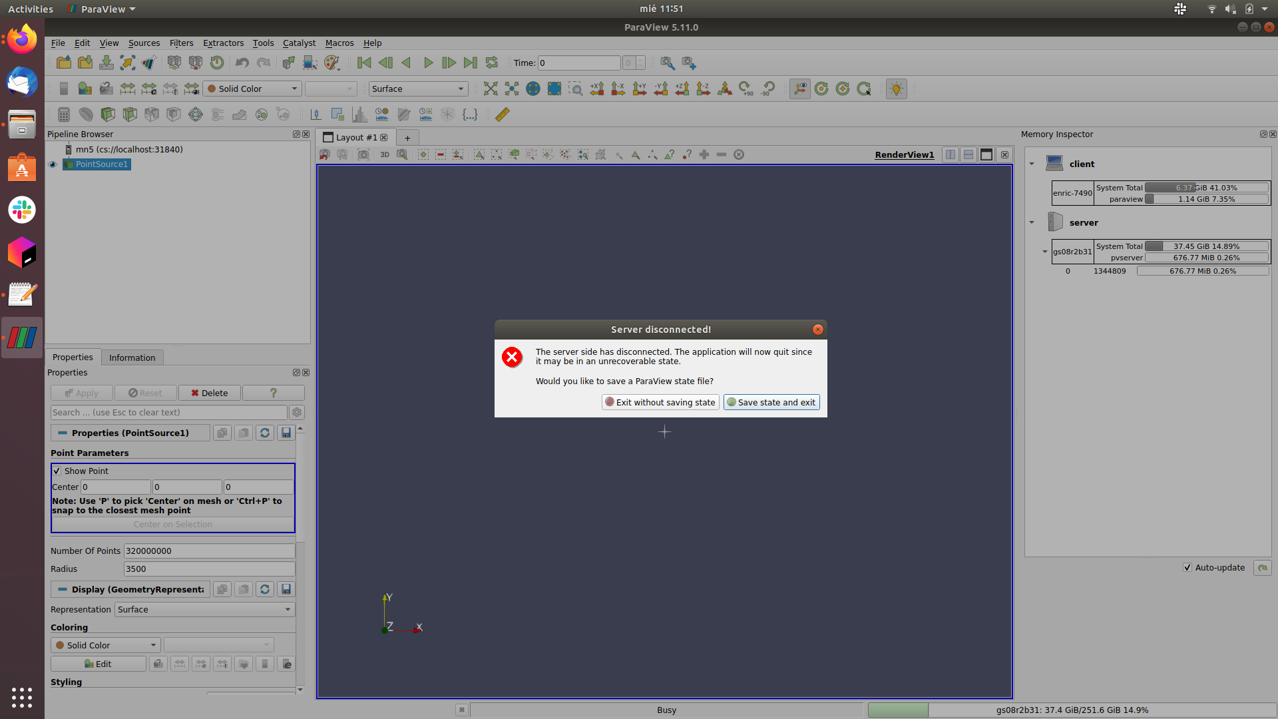1278x719 pixels.
Task: Split RenderView1 vertically icon
Action: [968, 154]
